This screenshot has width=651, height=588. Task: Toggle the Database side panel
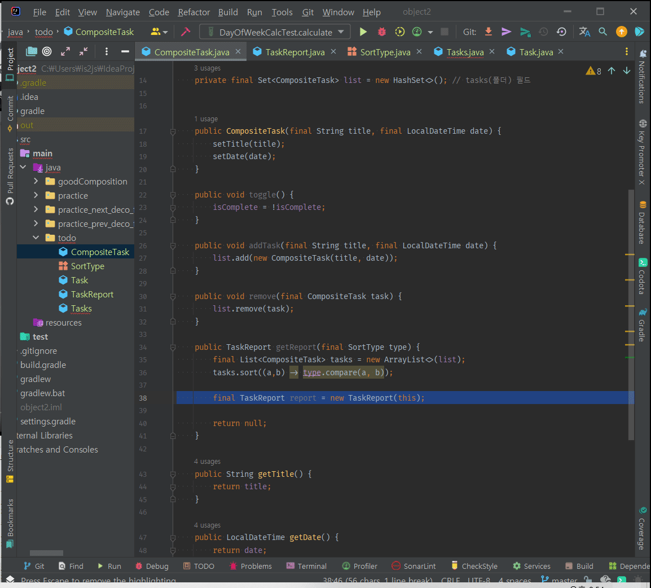coord(643,222)
